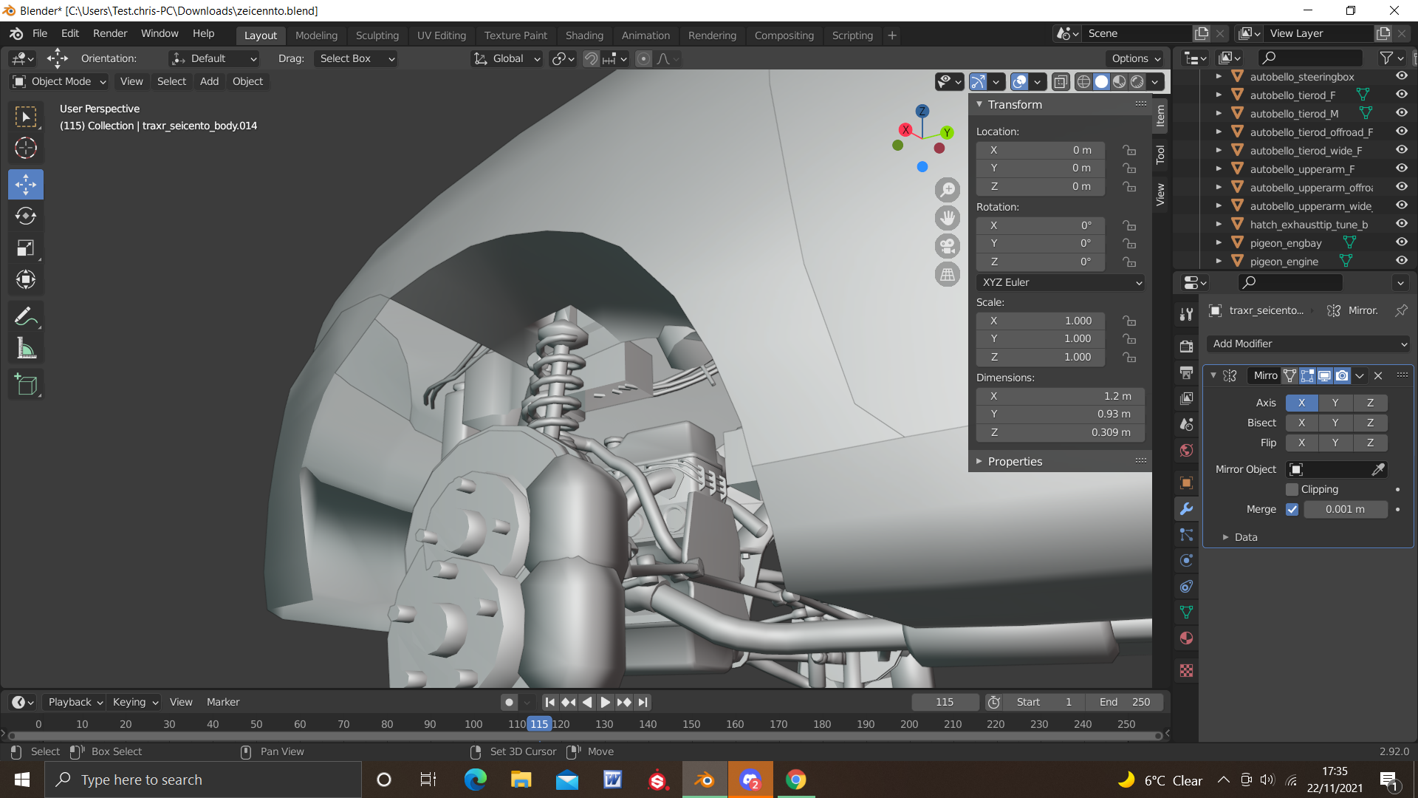Enable mirror axis Y button
1418x798 pixels.
[x=1335, y=403]
